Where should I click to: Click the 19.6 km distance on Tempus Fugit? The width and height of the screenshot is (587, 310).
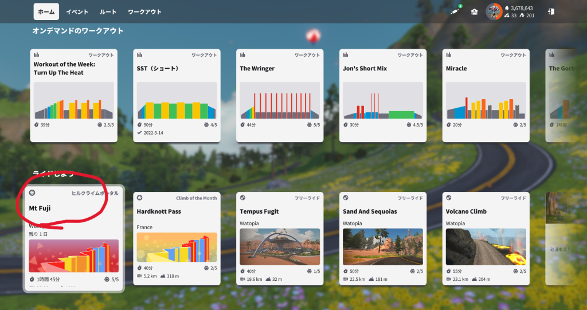pyautogui.click(x=255, y=279)
